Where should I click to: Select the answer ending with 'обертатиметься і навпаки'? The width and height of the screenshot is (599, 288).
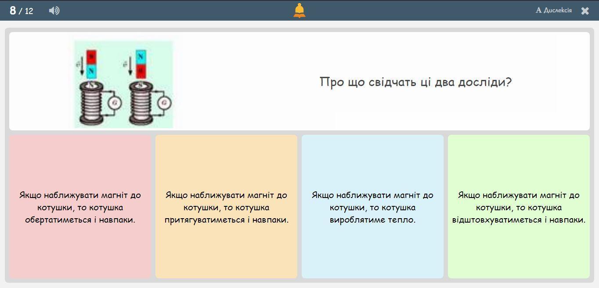point(80,206)
